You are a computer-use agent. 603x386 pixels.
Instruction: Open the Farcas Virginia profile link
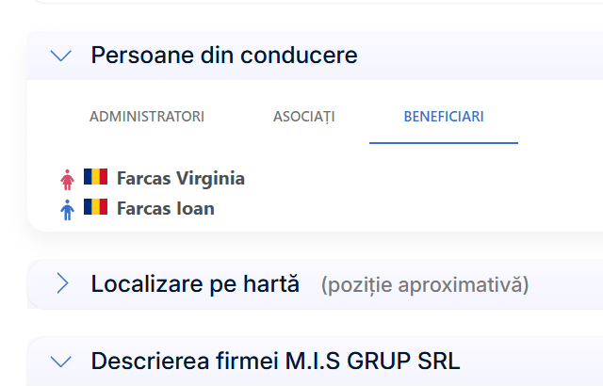180,178
